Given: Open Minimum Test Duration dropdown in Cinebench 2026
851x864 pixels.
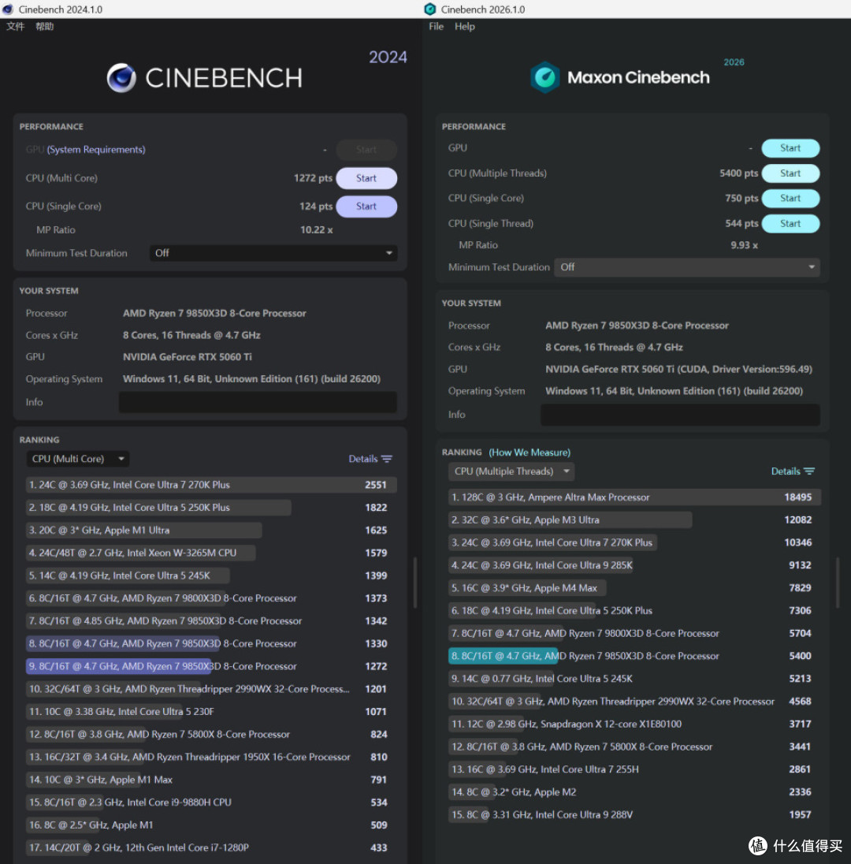Looking at the screenshot, I should coord(687,267).
